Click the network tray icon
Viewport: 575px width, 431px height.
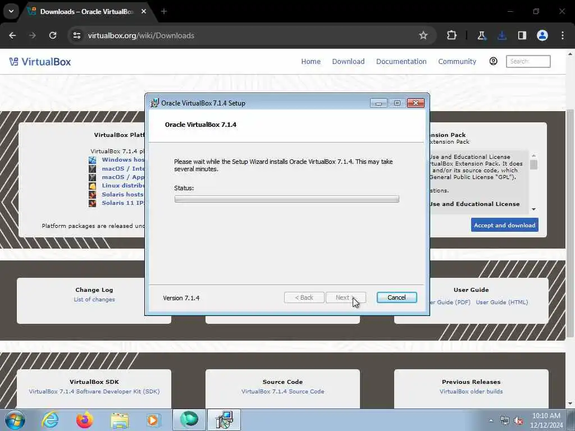505,421
